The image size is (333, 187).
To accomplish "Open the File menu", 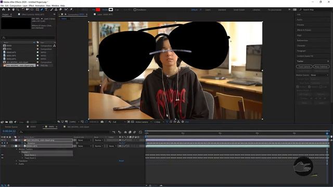I will coord(2,6).
